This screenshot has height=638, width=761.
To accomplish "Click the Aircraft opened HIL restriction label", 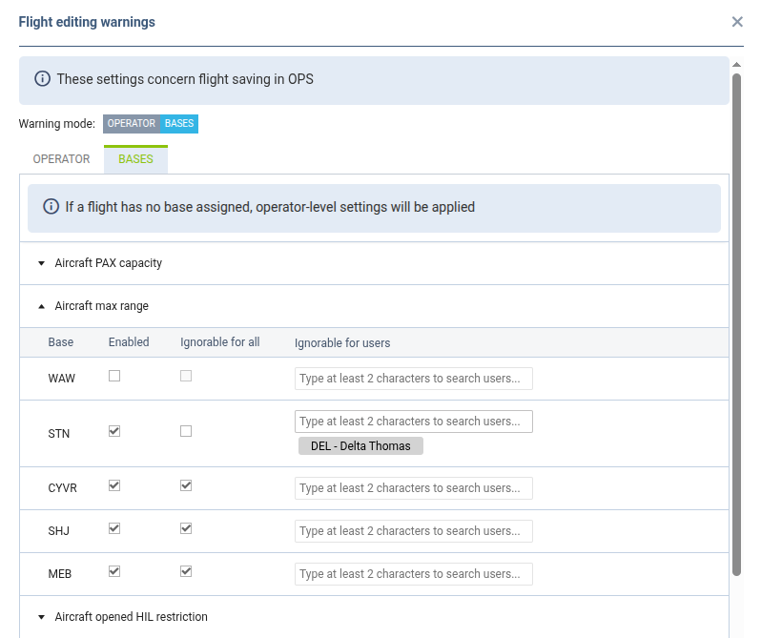I will 131,617.
